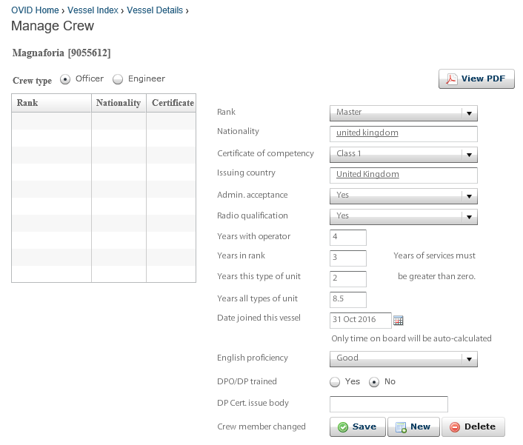This screenshot has width=523, height=445.
Task: Set DPO/DP trained to No
Action: 374,382
